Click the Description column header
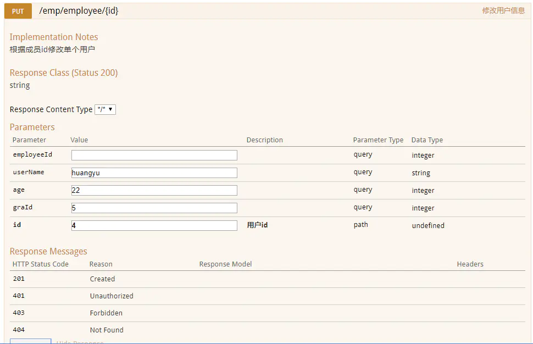 [264, 140]
